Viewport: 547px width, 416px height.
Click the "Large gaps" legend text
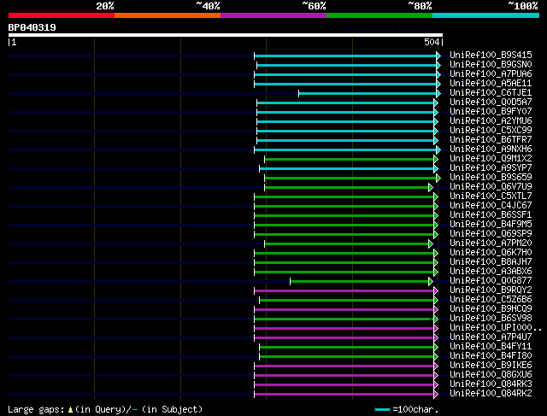pos(36,409)
